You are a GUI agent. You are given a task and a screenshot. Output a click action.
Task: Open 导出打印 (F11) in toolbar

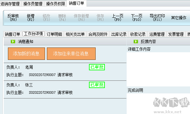[157, 18]
